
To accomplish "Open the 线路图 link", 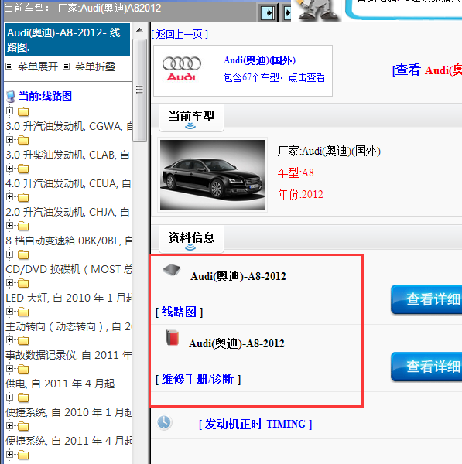I will point(179,312).
